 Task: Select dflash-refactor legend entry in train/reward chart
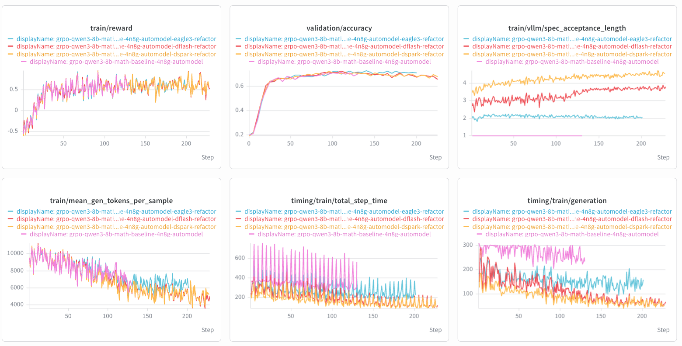[x=111, y=46]
